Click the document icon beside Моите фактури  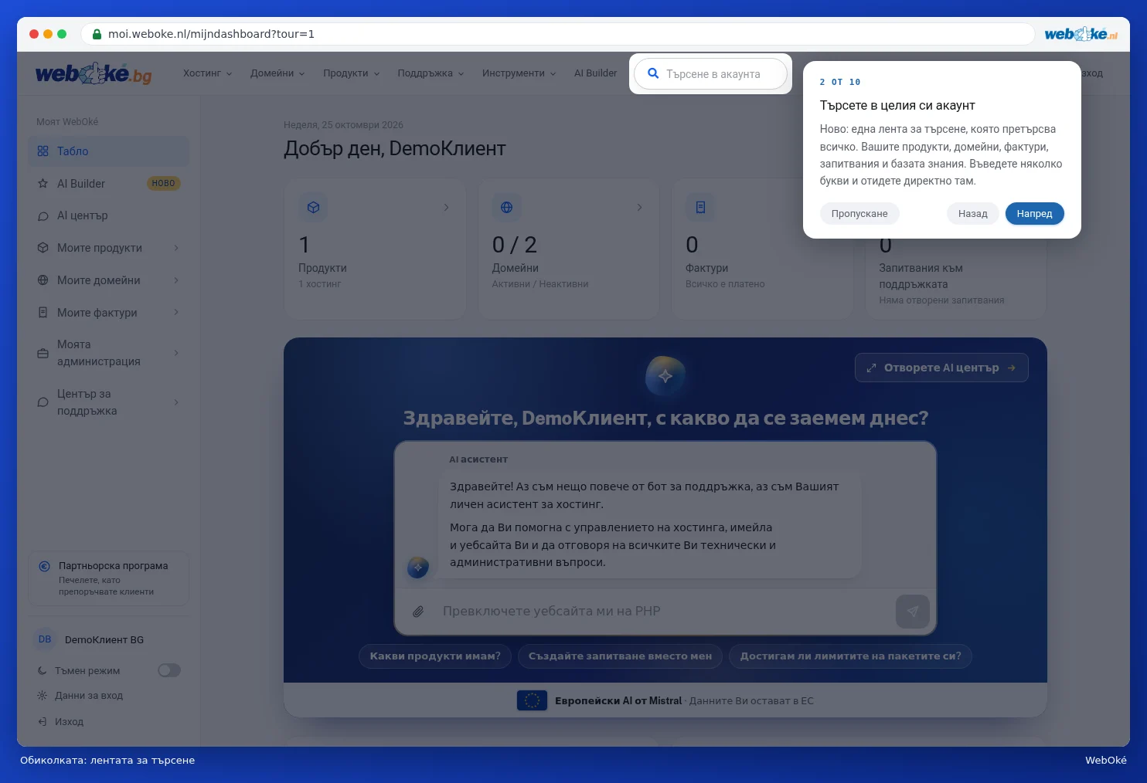click(x=43, y=313)
